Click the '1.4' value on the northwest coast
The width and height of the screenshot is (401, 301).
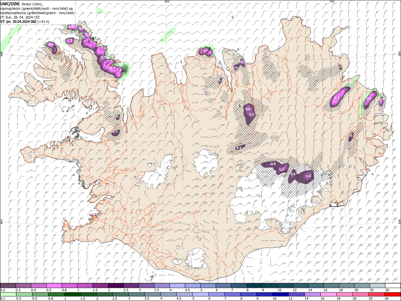pos(104,49)
